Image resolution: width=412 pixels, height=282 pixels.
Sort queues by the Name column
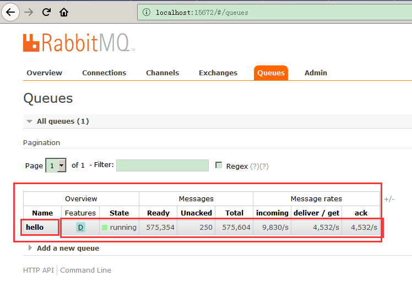pos(42,213)
